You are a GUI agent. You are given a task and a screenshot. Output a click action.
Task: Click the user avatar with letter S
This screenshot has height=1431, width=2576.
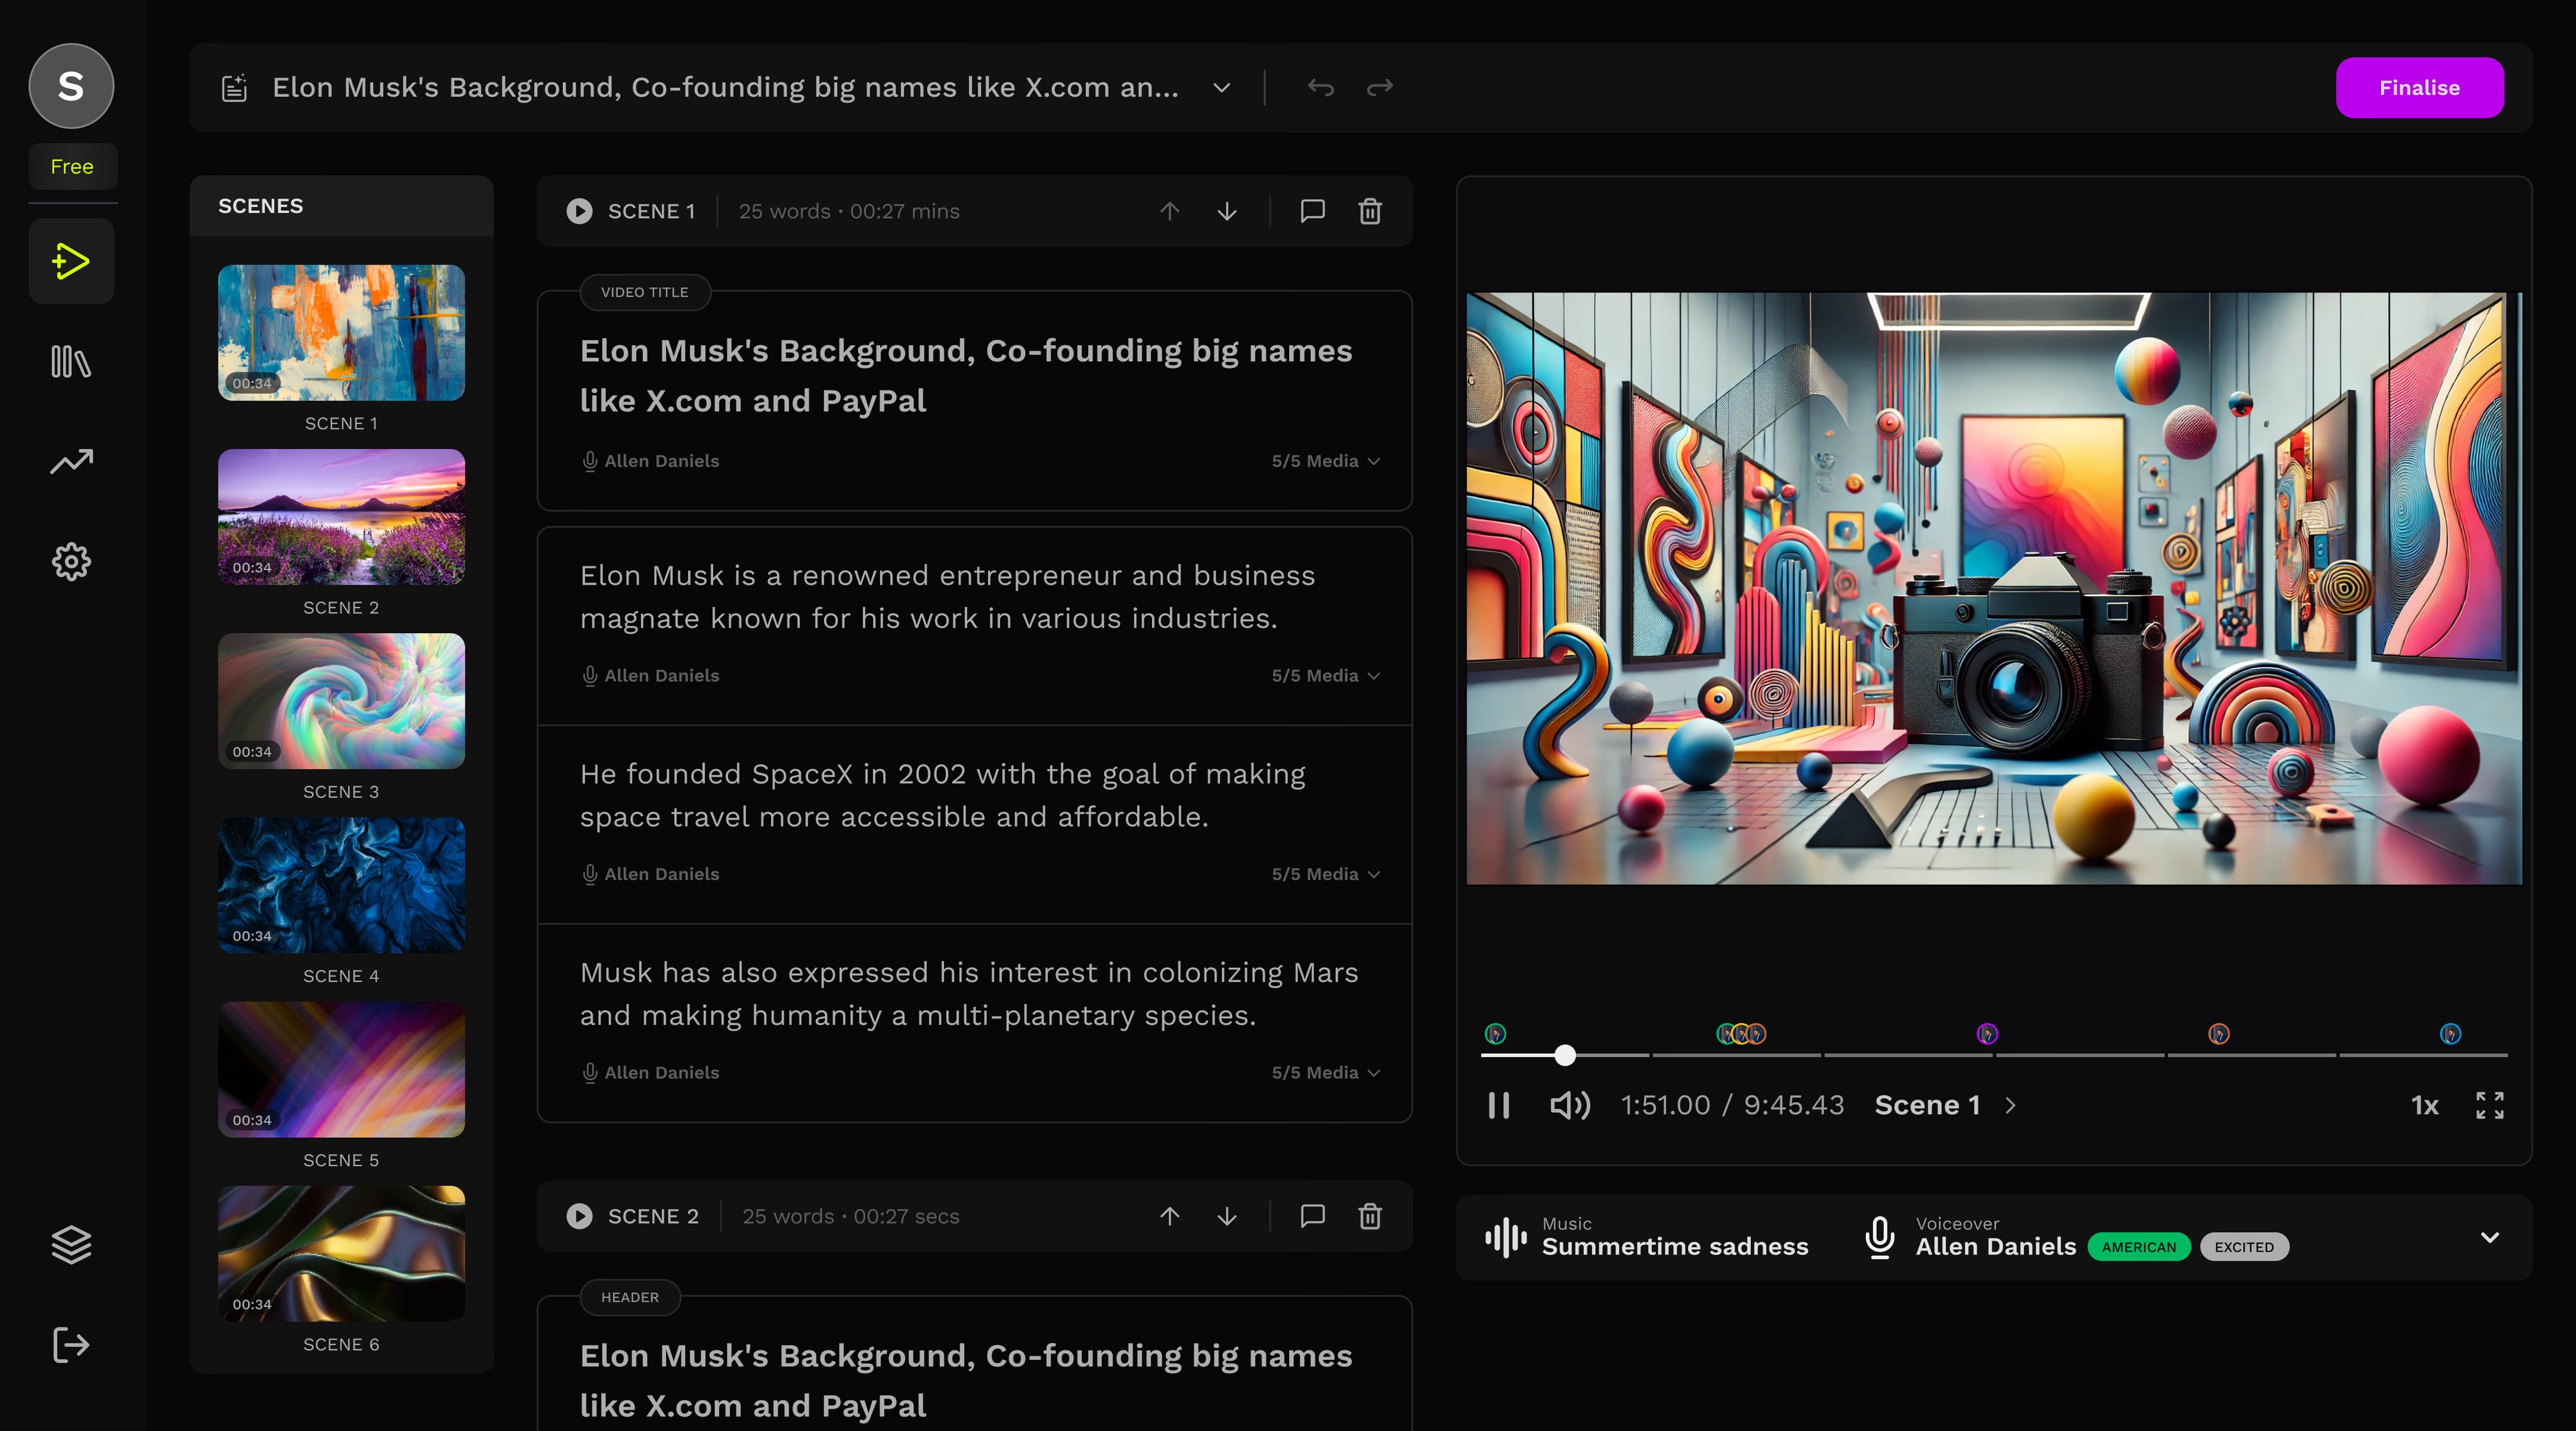pyautogui.click(x=71, y=86)
